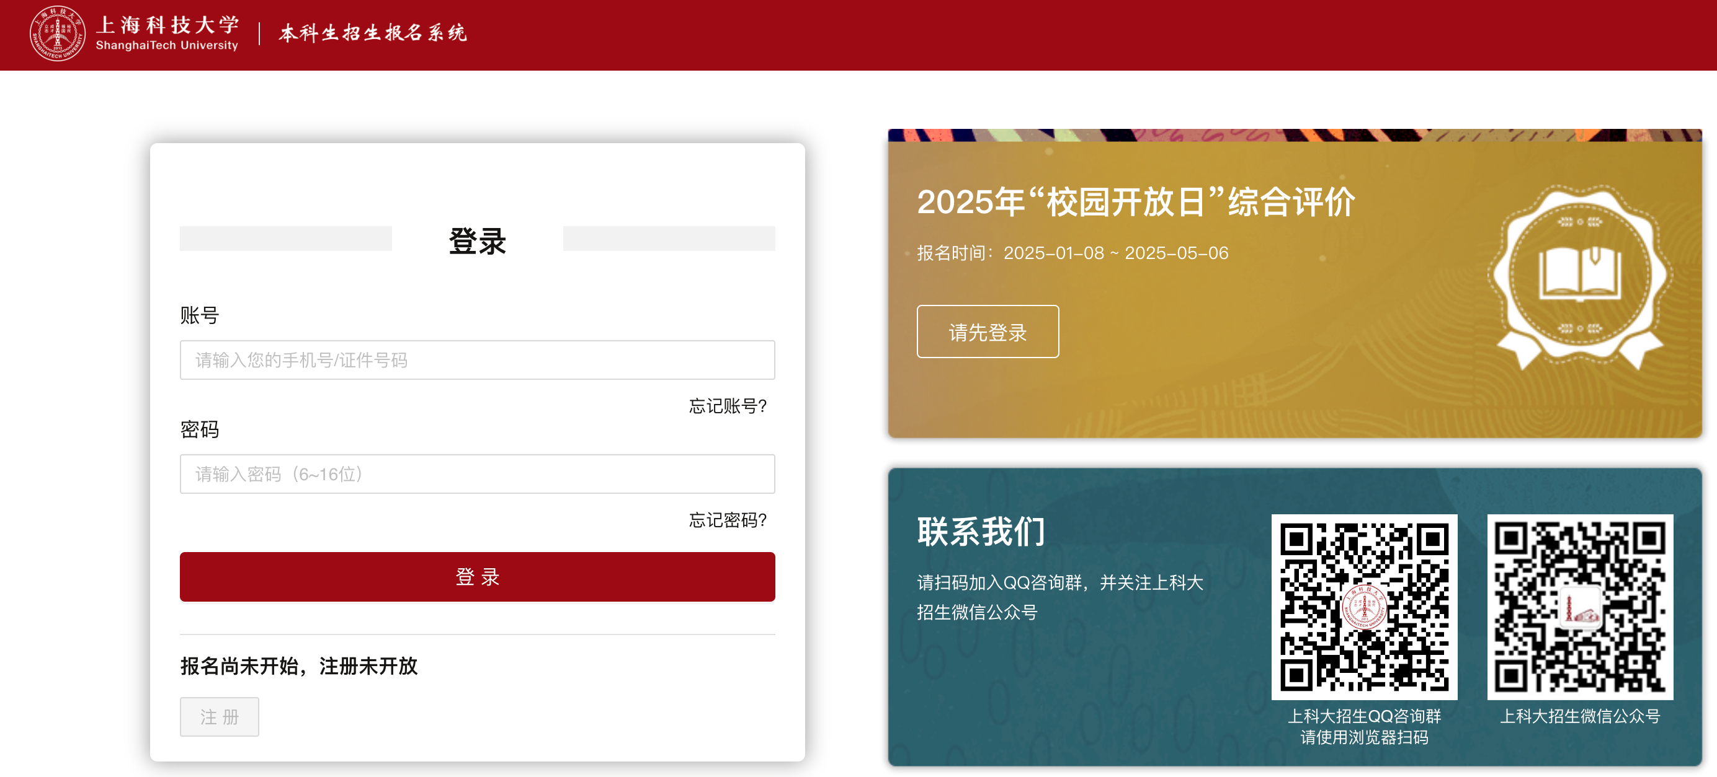Click the 请扫码加入QQ咨询群 description text
The width and height of the screenshot is (1717, 777).
pyautogui.click(x=1060, y=597)
